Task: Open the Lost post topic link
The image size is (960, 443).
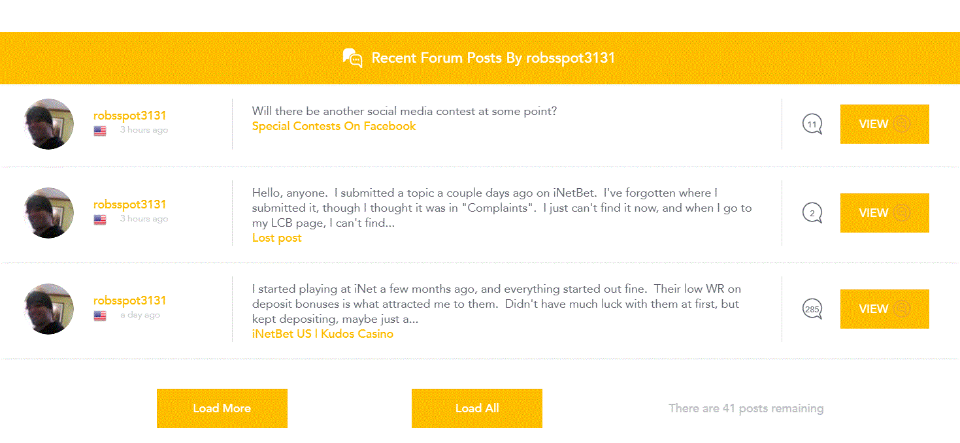Action: (x=277, y=238)
